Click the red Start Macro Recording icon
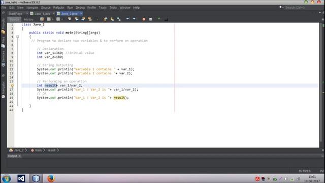325x183 pixels. pyautogui.click(x=144, y=19)
